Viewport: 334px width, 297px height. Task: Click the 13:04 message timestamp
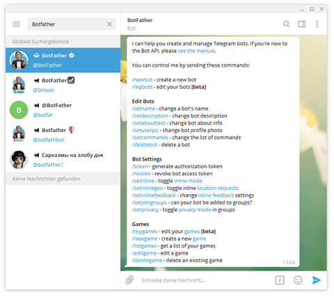click(289, 262)
